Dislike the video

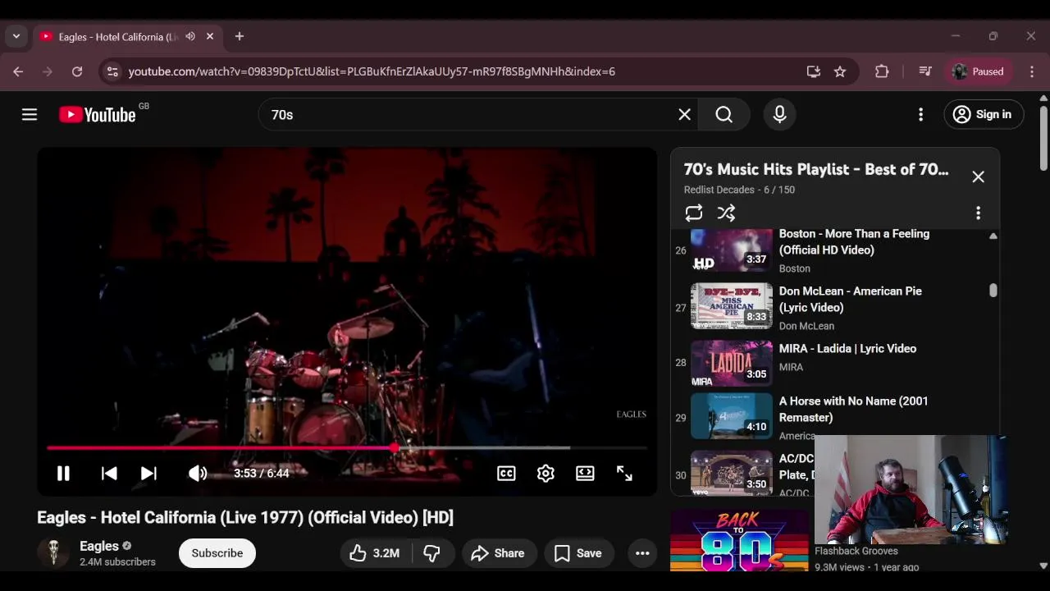pyautogui.click(x=431, y=553)
